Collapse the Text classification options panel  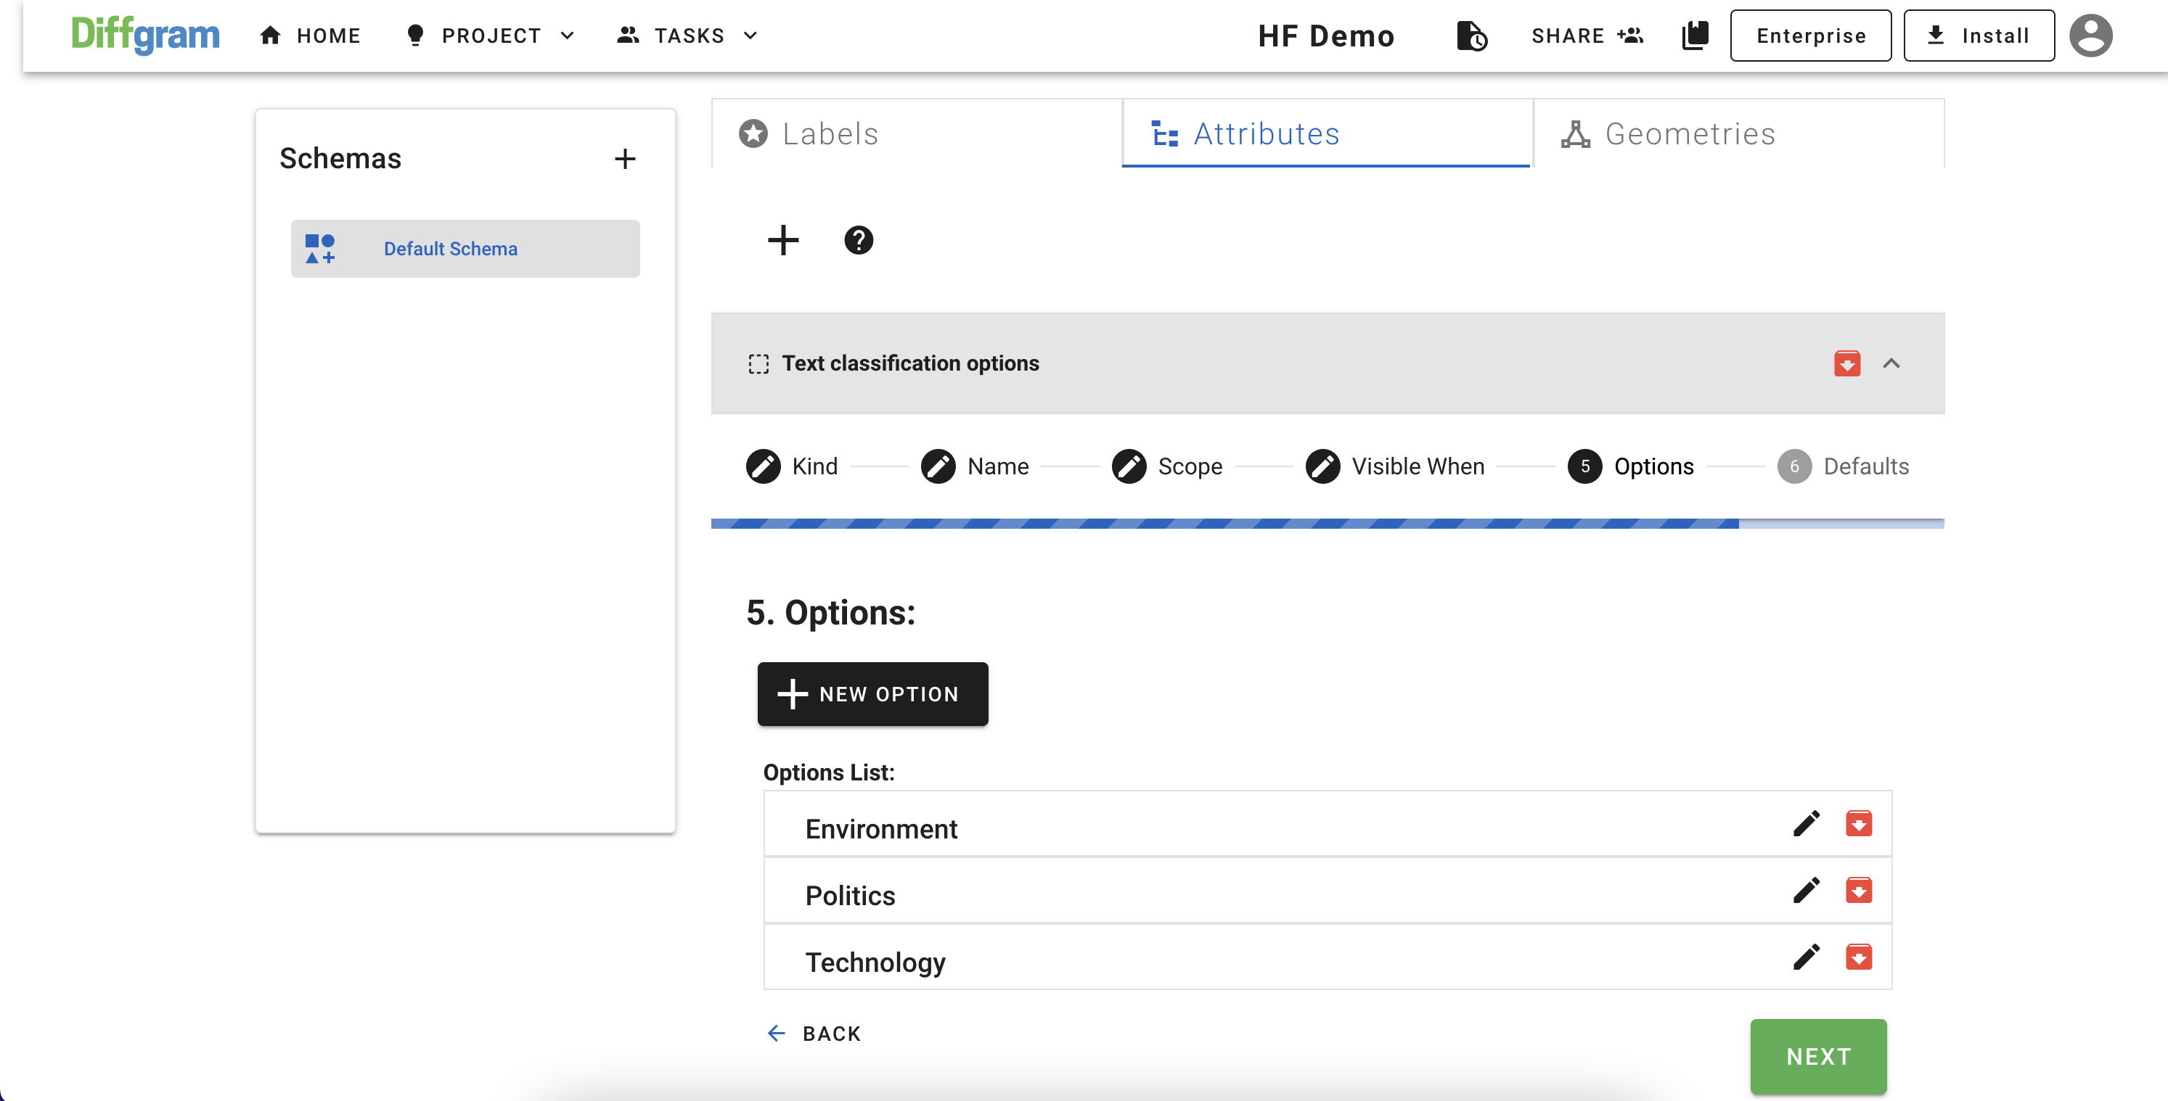[x=1891, y=363]
